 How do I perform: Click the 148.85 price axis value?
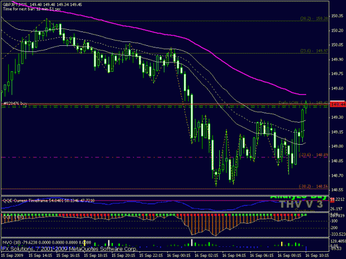[337, 161]
